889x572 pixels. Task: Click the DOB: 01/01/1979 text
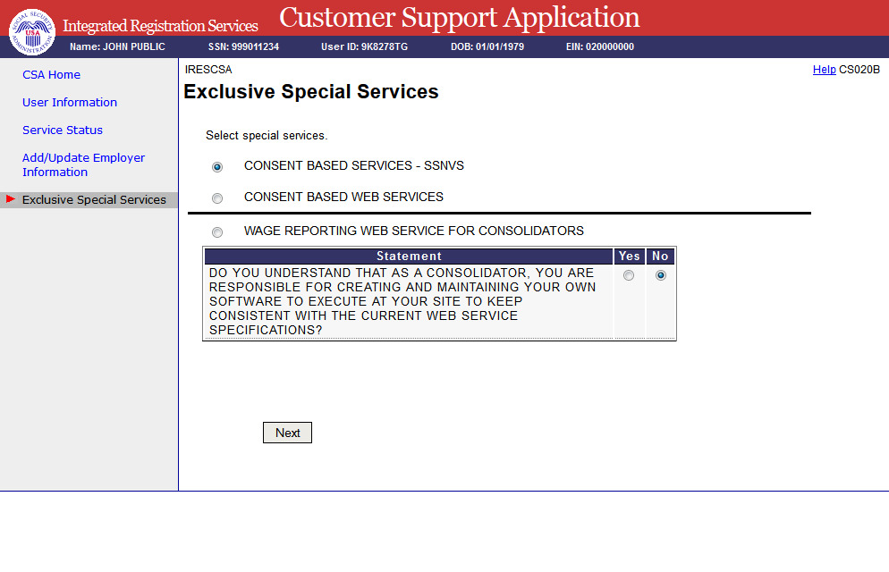point(487,47)
